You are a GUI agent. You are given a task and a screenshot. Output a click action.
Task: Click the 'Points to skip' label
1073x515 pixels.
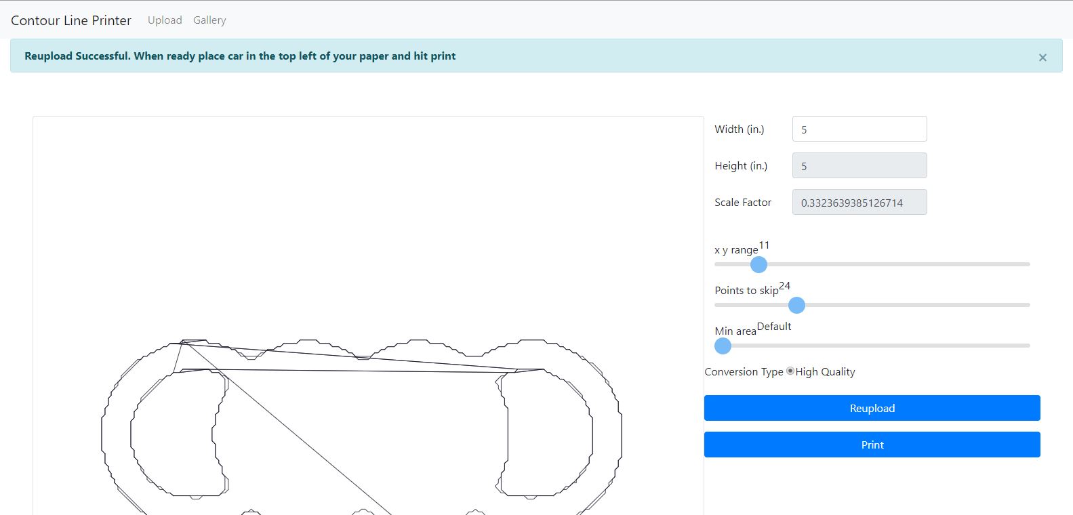pos(746,290)
